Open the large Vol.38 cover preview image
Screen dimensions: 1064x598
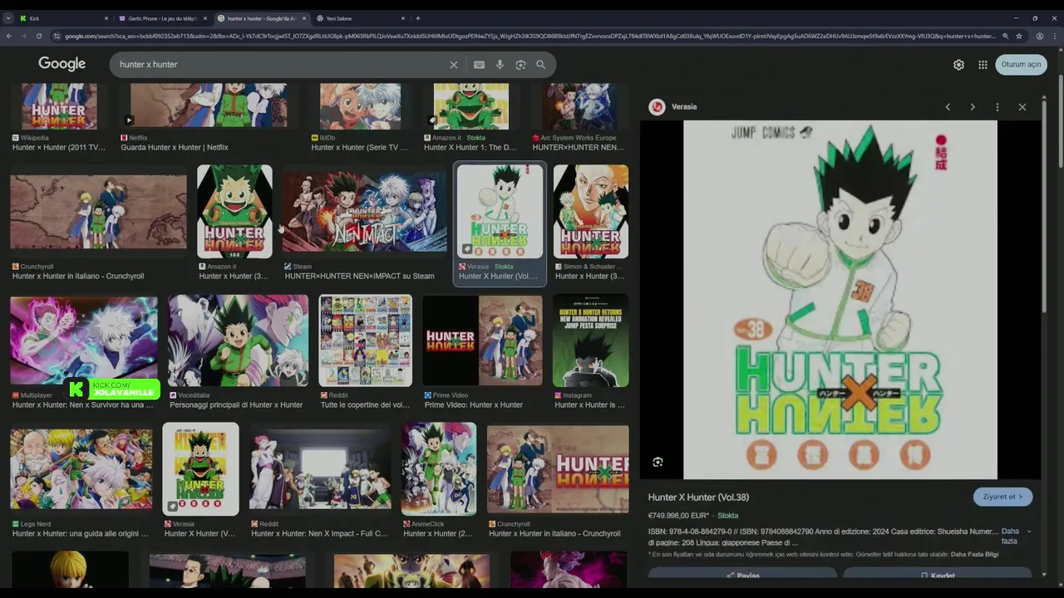pyautogui.click(x=840, y=300)
